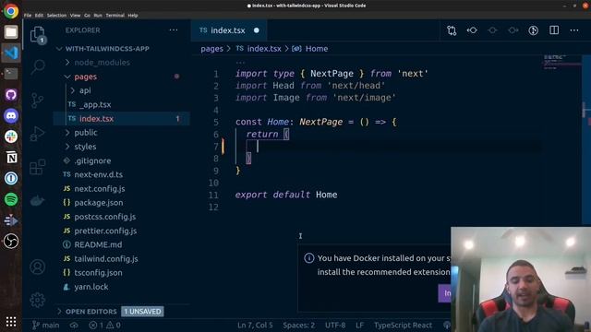Click the compare changes icon in editor toolbar
The width and height of the screenshot is (591, 332).
pyautogui.click(x=452, y=30)
